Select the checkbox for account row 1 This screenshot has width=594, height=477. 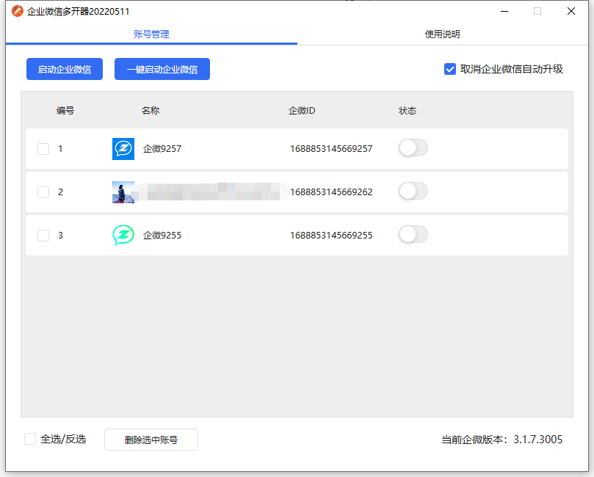43,149
